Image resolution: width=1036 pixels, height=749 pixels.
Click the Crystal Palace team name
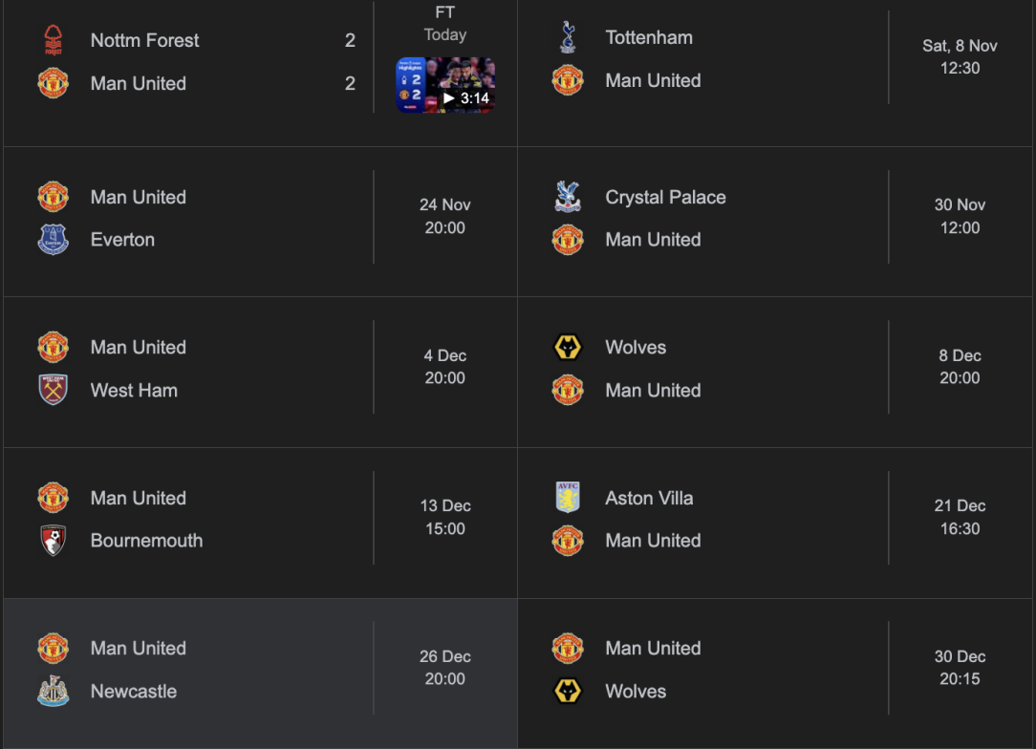click(x=665, y=197)
